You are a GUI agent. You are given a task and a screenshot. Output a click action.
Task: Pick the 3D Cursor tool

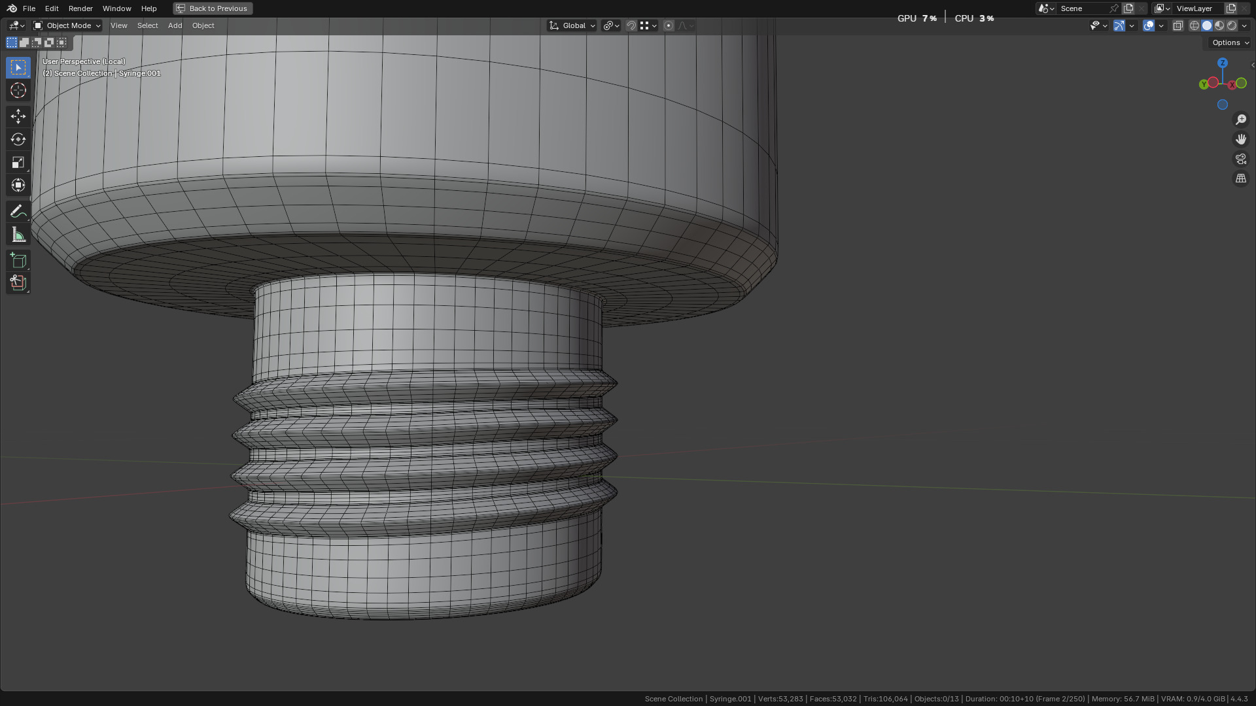18,90
